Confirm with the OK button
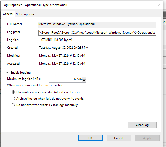 pyautogui.click(x=91, y=138)
